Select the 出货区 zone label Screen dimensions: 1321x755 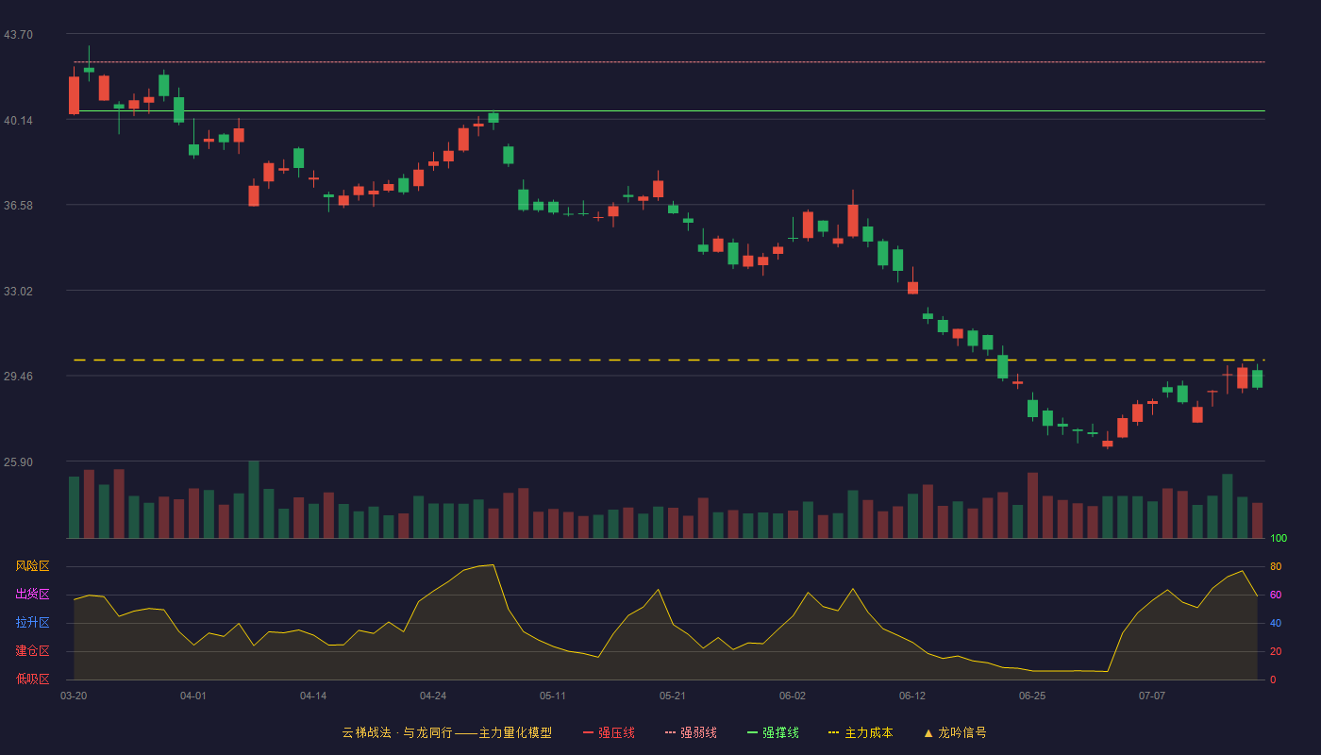coord(32,595)
